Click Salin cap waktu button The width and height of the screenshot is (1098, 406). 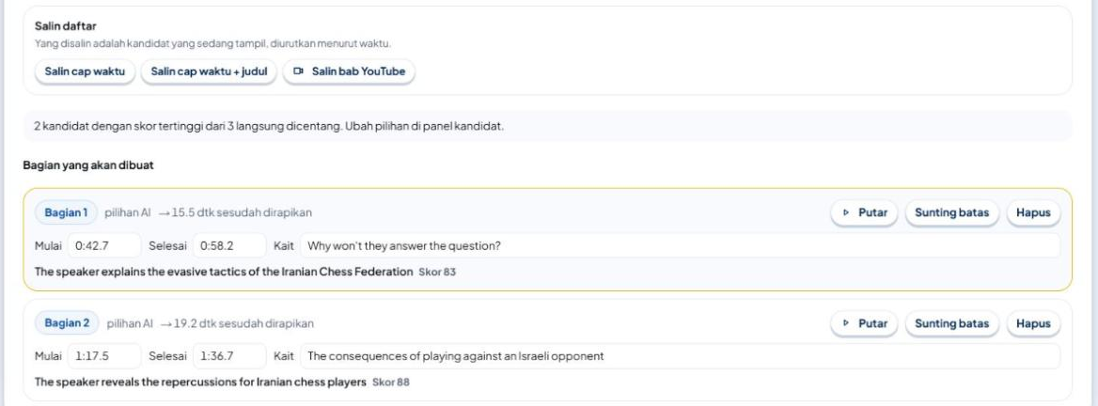coord(85,71)
